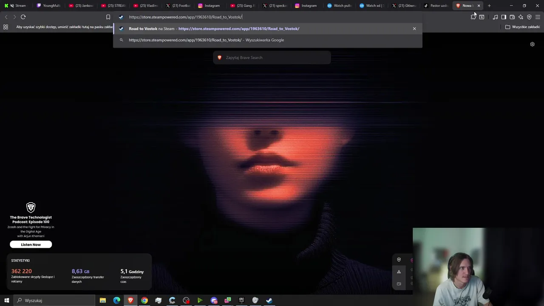This screenshot has width=544, height=306.
Task: Open Wszystkie zakładki bookmarks folder
Action: (x=523, y=27)
